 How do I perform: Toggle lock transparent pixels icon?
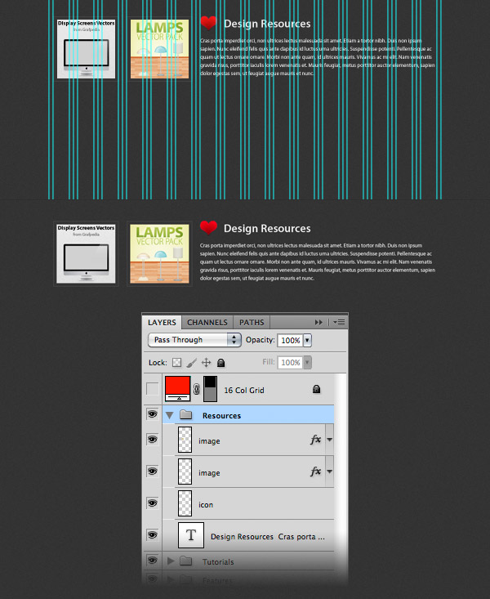tap(176, 363)
